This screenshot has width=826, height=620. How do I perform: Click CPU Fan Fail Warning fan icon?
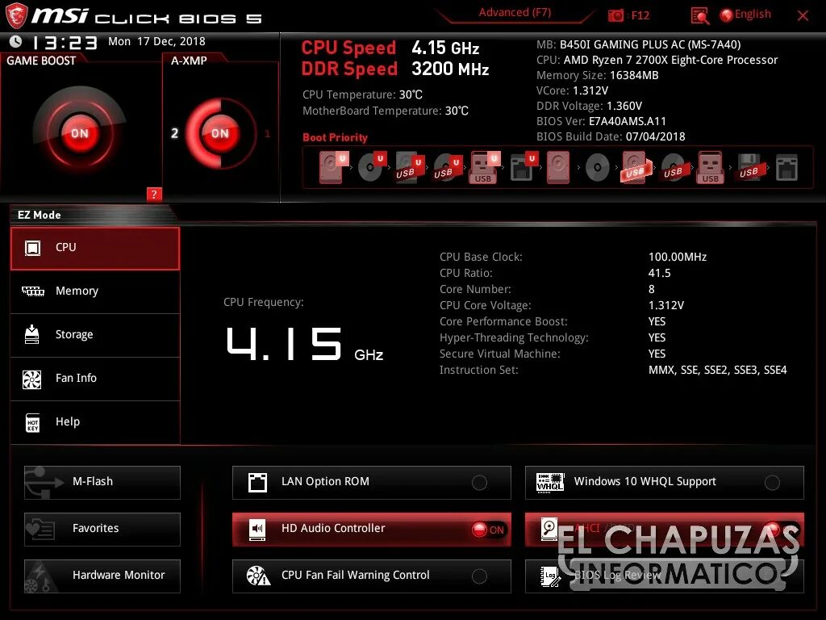click(x=258, y=576)
